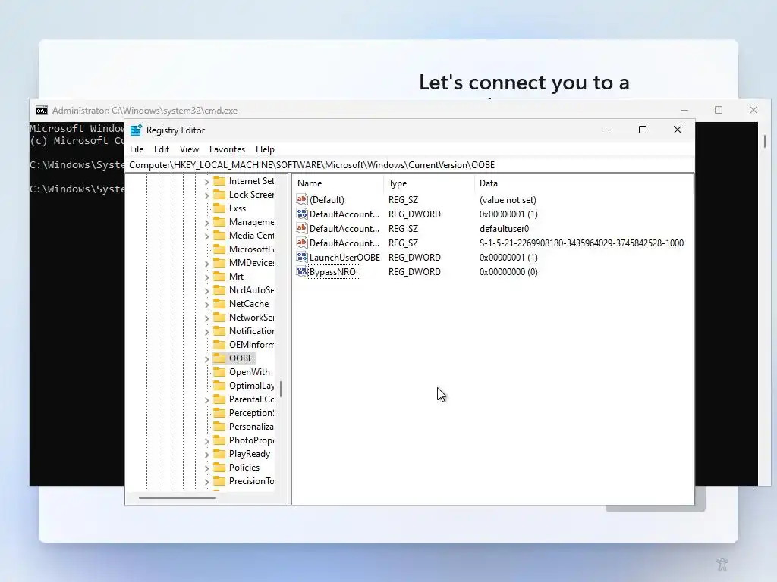Select the Personalization tree key
The height and width of the screenshot is (582, 777).
[250, 427]
